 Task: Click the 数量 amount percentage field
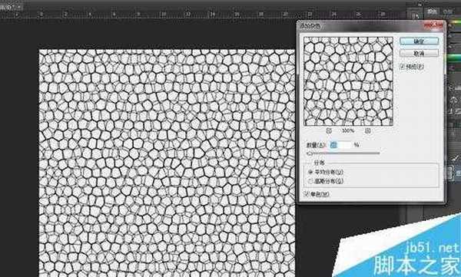coord(340,145)
